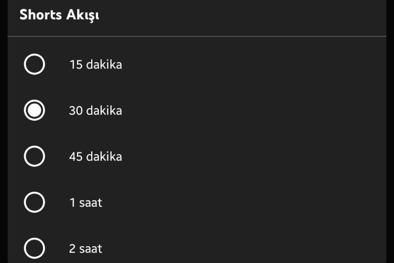The width and height of the screenshot is (394, 263).
Task: Change the limit to two hours
Action: click(34, 248)
